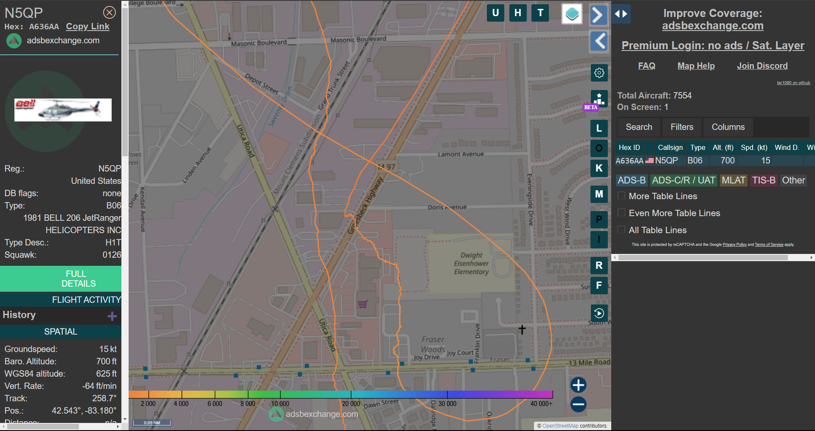Zoom out the map with minus

tap(578, 404)
